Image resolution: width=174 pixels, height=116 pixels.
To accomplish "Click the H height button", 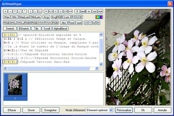I will [98, 23].
